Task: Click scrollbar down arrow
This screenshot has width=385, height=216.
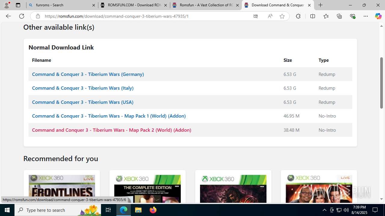Action: coord(381,199)
